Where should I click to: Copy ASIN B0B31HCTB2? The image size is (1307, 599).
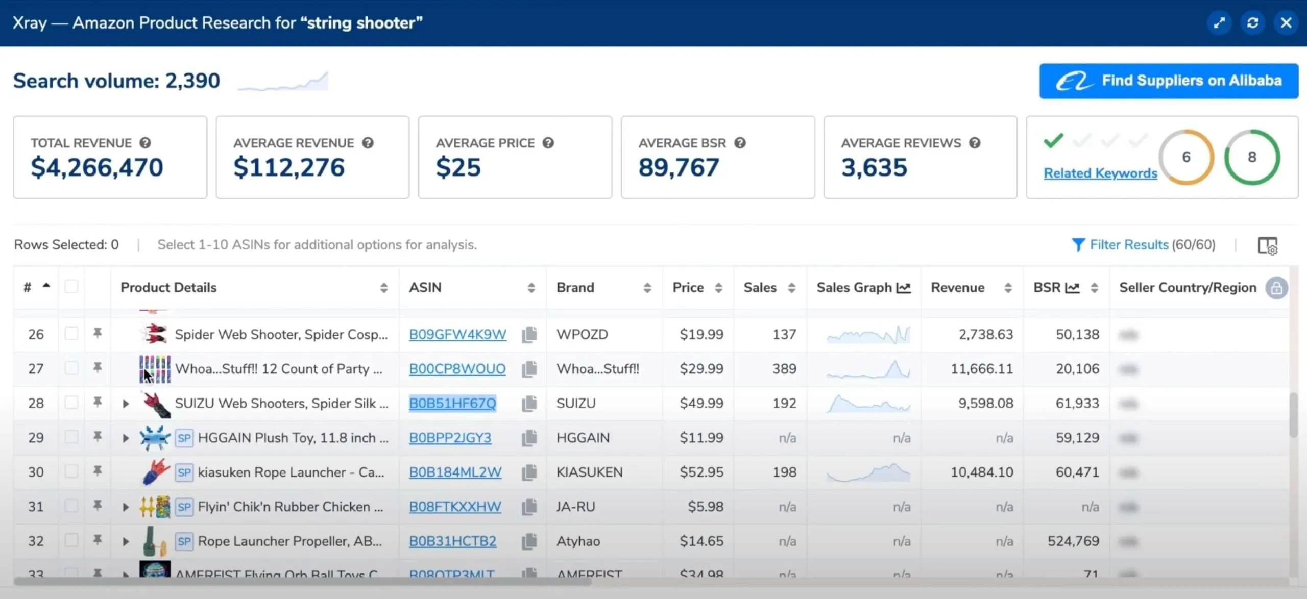pyautogui.click(x=529, y=541)
